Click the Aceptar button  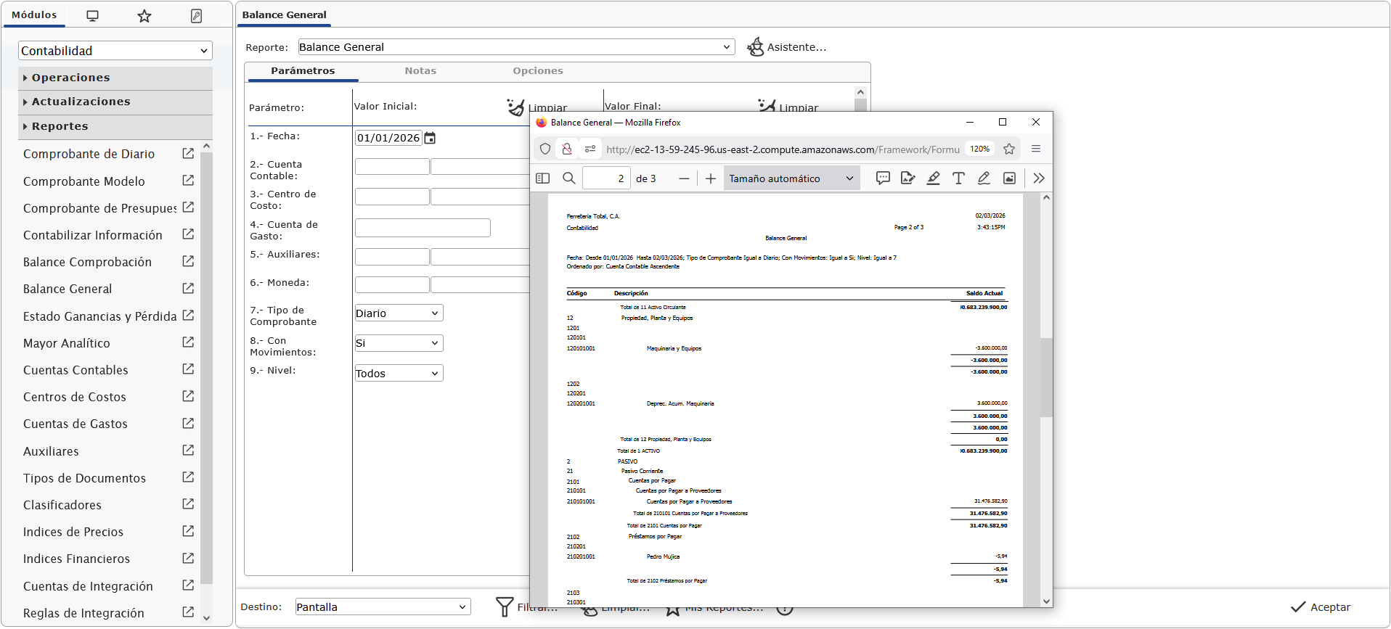[1321, 607]
